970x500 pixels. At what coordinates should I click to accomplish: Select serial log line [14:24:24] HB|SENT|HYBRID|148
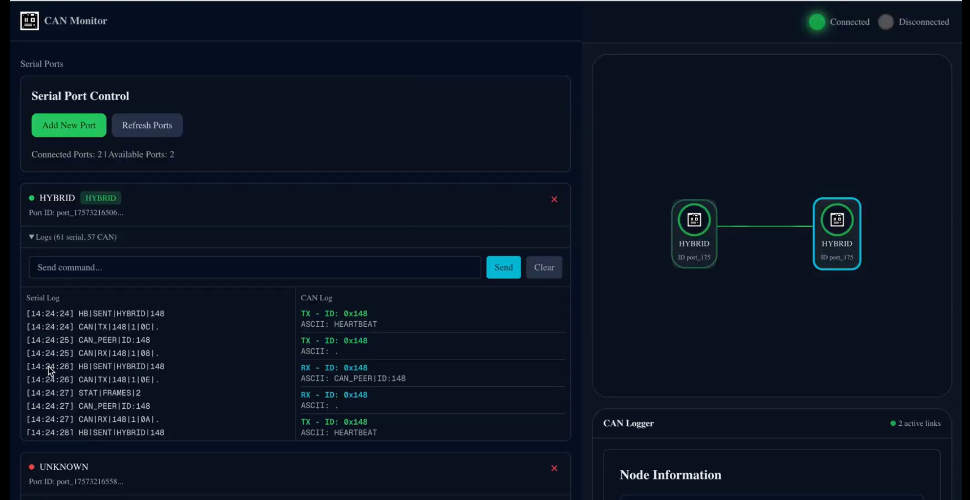(x=95, y=313)
